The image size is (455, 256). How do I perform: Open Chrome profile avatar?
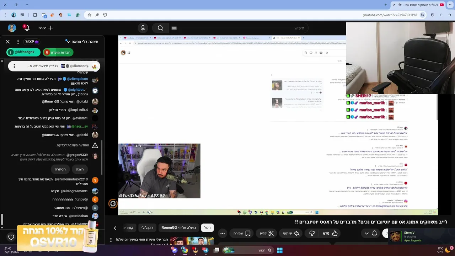[14, 15]
